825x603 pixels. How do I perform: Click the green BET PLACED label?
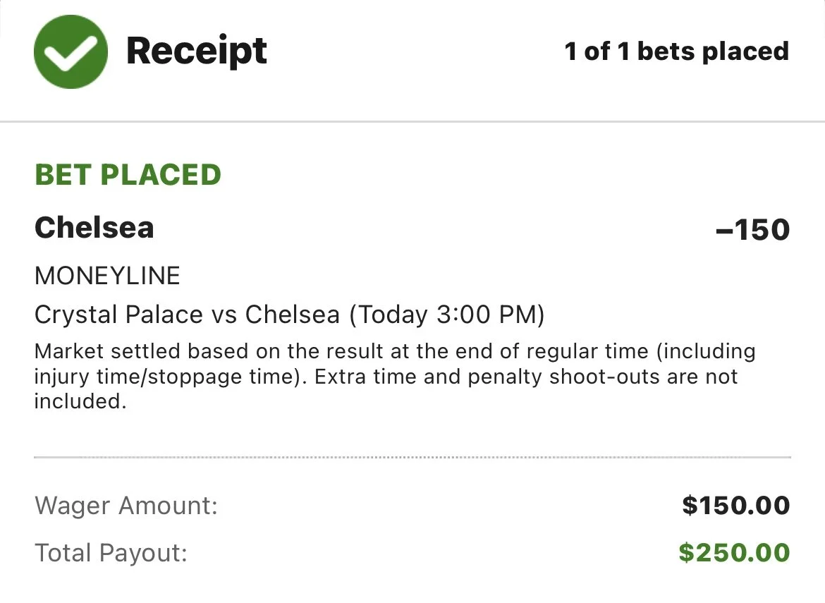(x=128, y=174)
